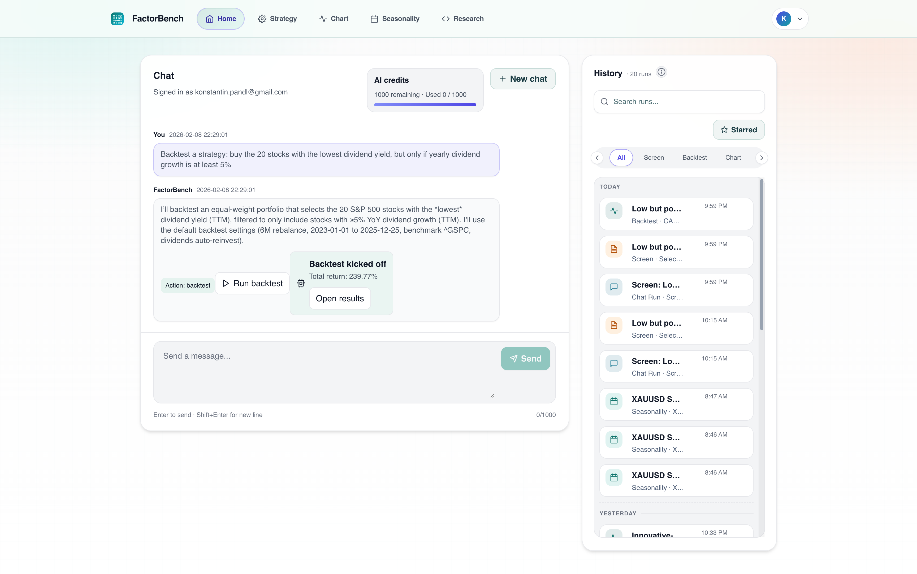917x574 pixels.
Task: Click the pulse icon on the backtest run entry
Action: click(x=614, y=211)
